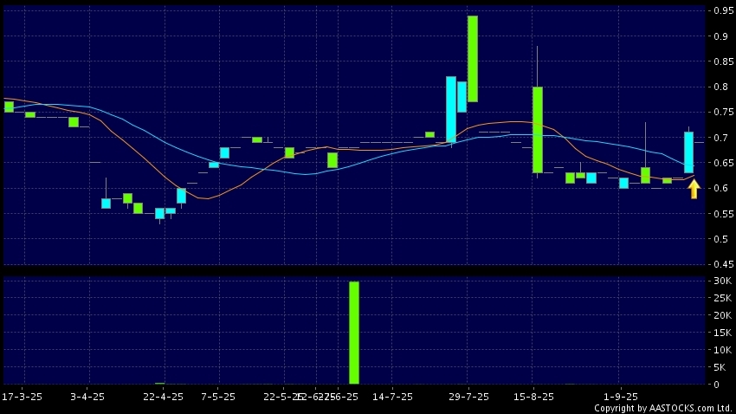The width and height of the screenshot is (736, 414).
Task: Click the AASTOCKS.com copyright text
Action: click(x=664, y=408)
